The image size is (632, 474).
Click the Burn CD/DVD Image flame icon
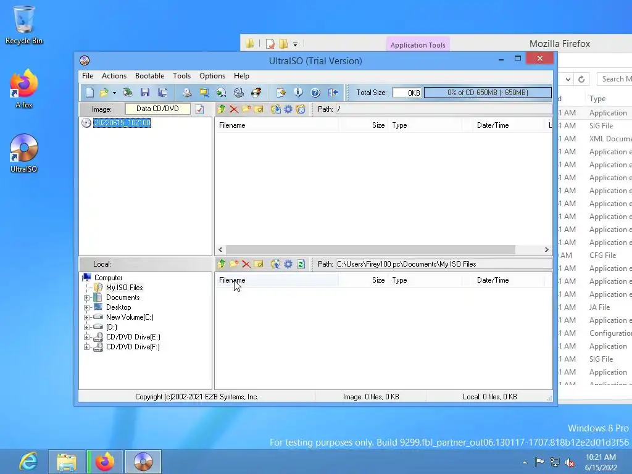(x=256, y=93)
